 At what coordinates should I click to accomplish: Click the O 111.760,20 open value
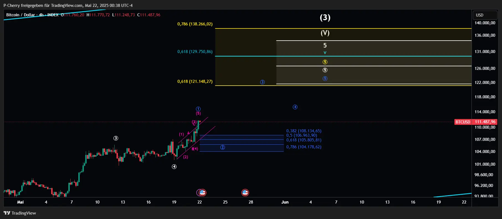pyautogui.click(x=72, y=15)
